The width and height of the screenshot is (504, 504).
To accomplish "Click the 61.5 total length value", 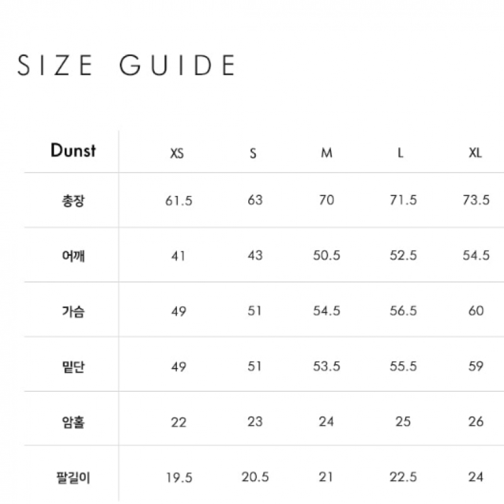I will (x=179, y=201).
